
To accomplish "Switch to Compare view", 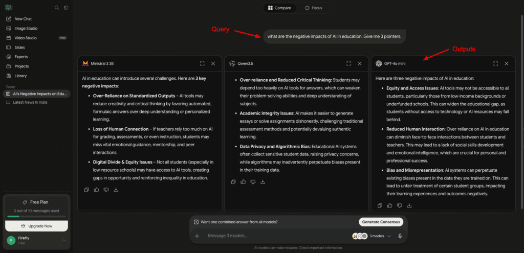I will (x=279, y=8).
